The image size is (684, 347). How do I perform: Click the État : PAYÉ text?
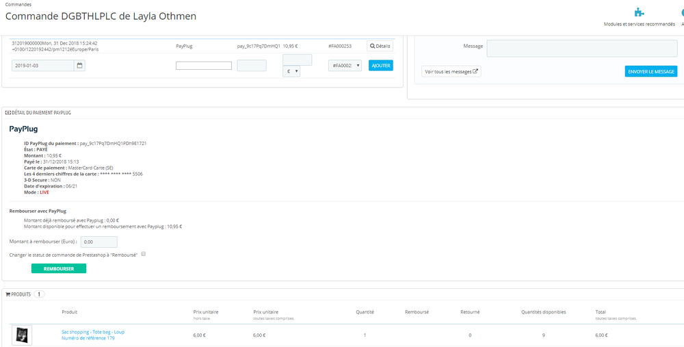click(36, 149)
